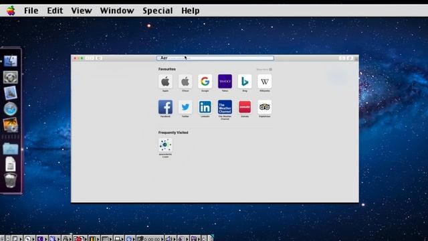Open the Frequently Visited site thumbnail

[165, 145]
